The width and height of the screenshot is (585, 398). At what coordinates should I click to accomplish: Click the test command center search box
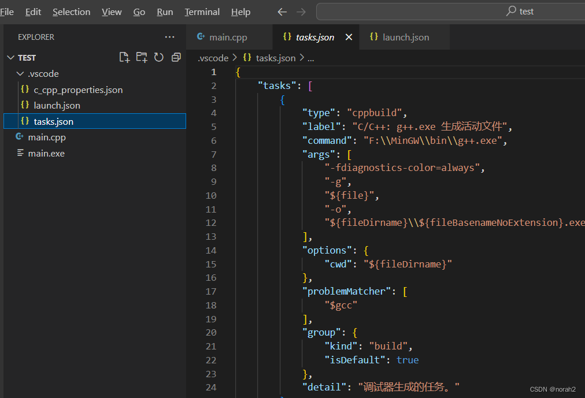click(450, 12)
